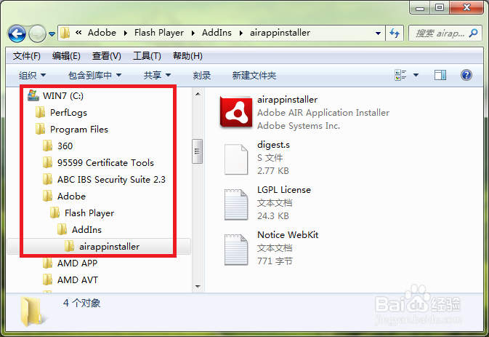
Task: Select the LGPL License file name
Action: [x=284, y=189]
